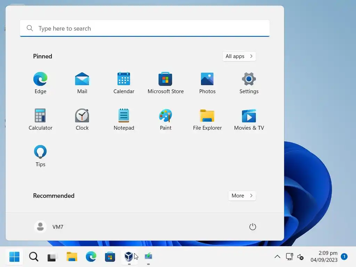356x267 pixels.
Task: Open Microsoft Store on the taskbar
Action: [110, 257]
